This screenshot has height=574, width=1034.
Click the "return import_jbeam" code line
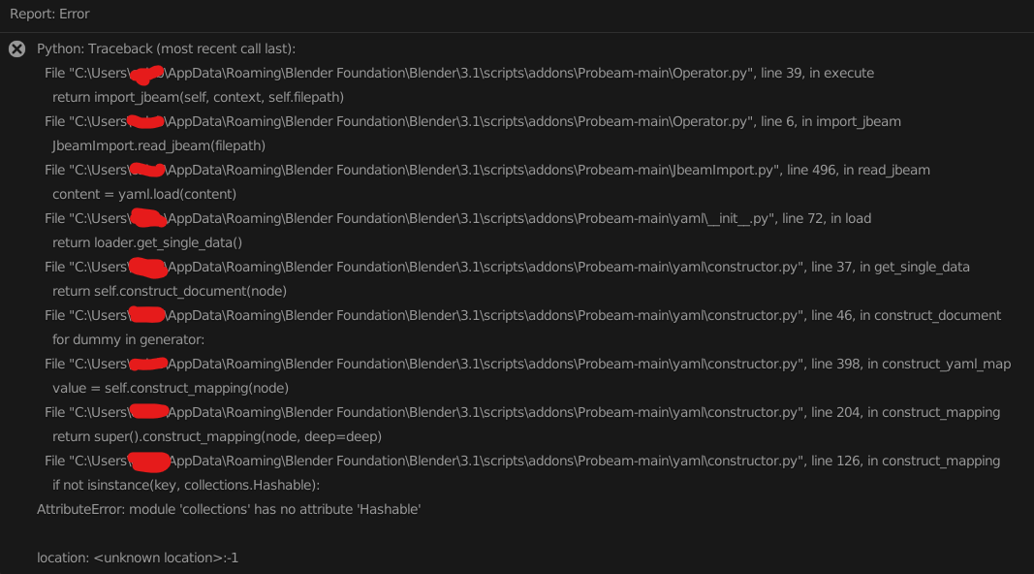(x=198, y=97)
